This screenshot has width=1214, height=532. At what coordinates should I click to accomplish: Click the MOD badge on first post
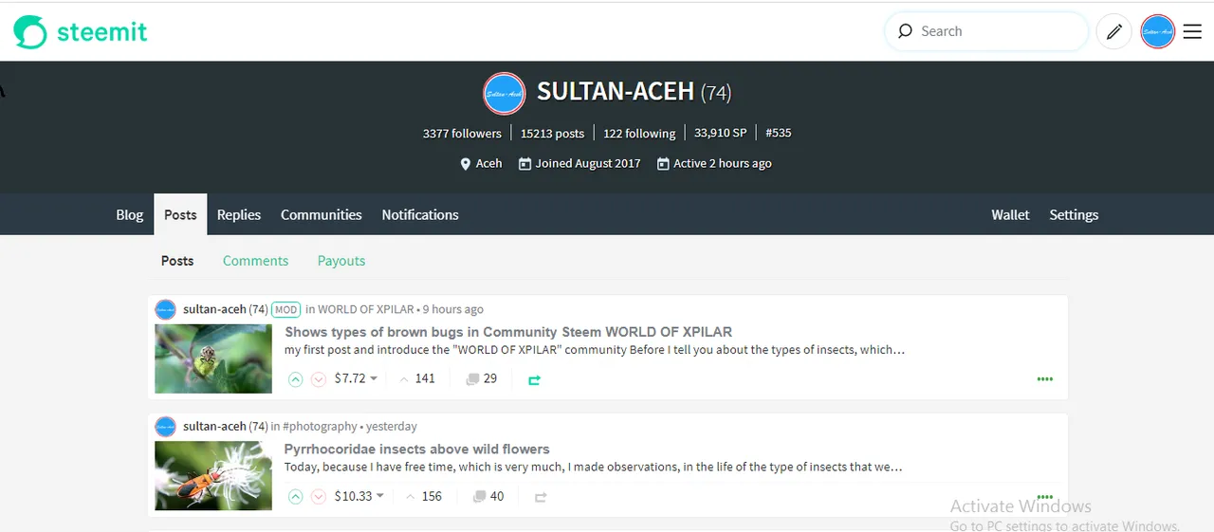tap(285, 309)
